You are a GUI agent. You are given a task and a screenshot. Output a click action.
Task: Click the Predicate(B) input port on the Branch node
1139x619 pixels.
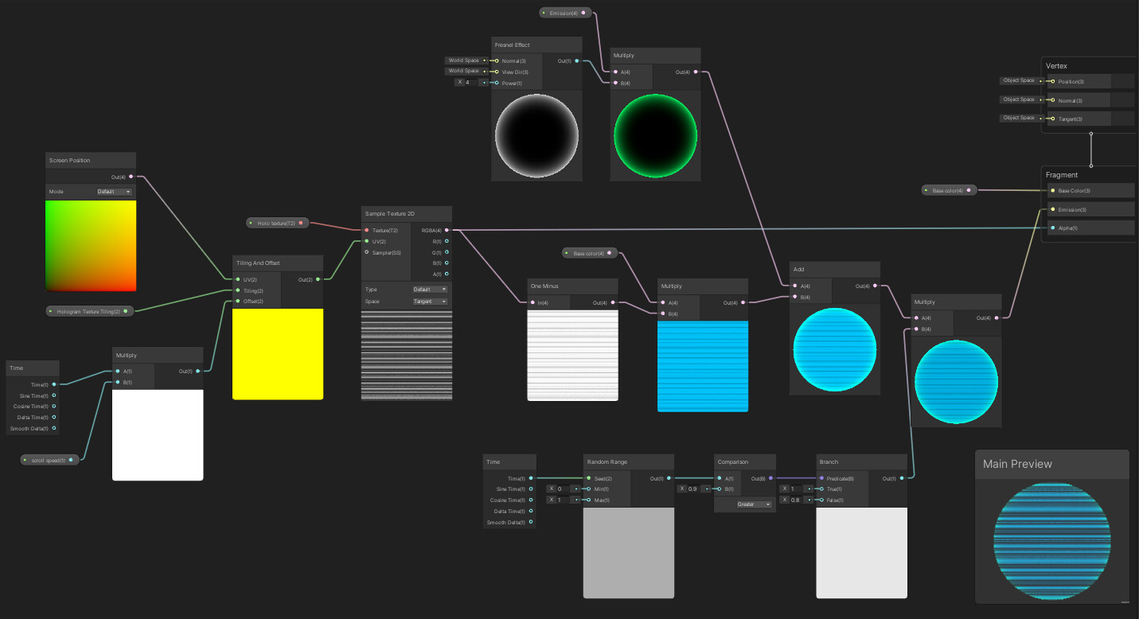pyautogui.click(x=821, y=478)
